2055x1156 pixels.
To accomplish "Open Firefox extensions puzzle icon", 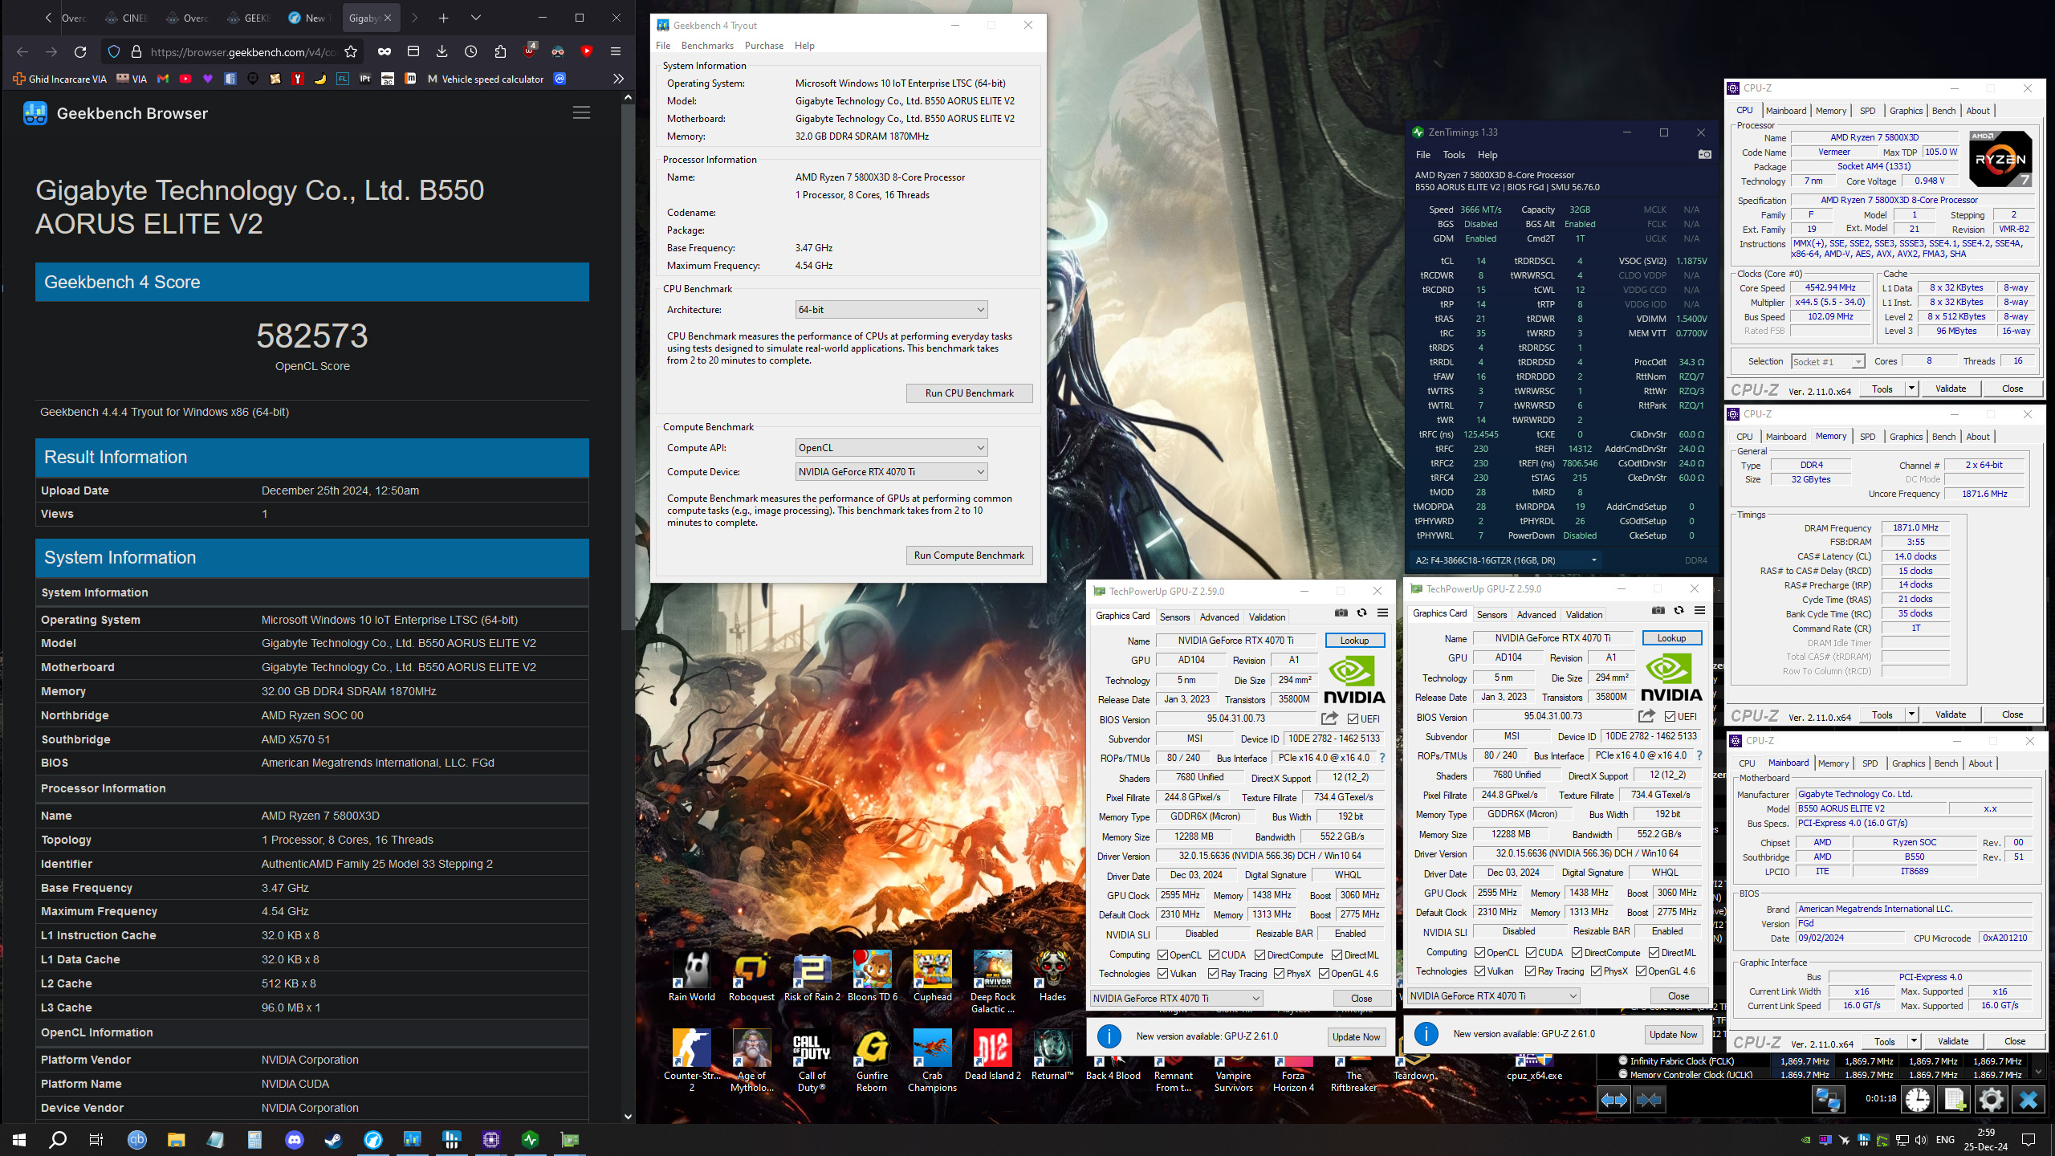I will [x=500, y=52].
